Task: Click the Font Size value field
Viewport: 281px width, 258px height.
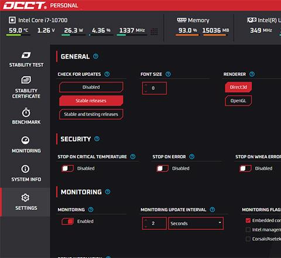Action: coord(155,88)
